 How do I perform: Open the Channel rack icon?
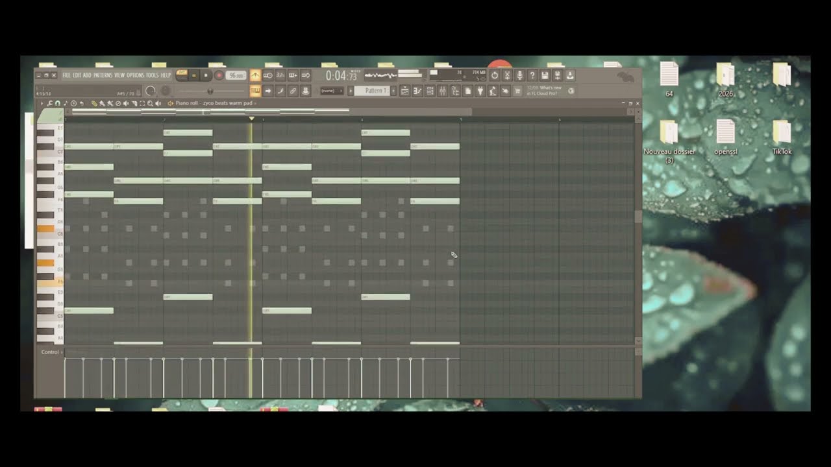click(x=430, y=91)
